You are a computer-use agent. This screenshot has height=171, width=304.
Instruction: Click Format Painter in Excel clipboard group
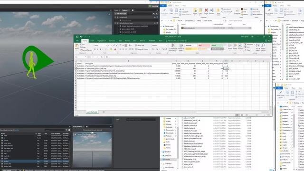tap(86, 50)
